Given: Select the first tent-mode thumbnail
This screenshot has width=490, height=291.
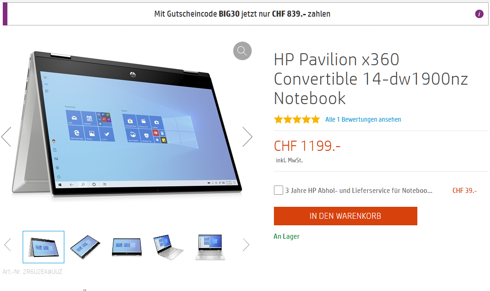Looking at the screenshot, I should 43,247.
